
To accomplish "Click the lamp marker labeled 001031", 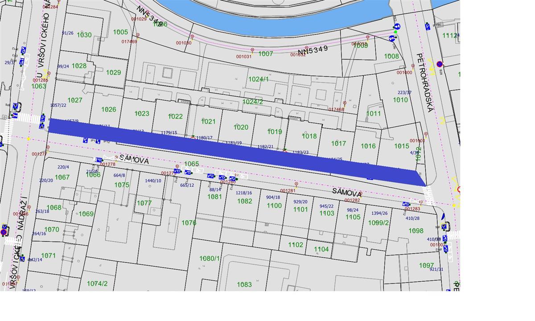I will pyautogui.click(x=252, y=50).
